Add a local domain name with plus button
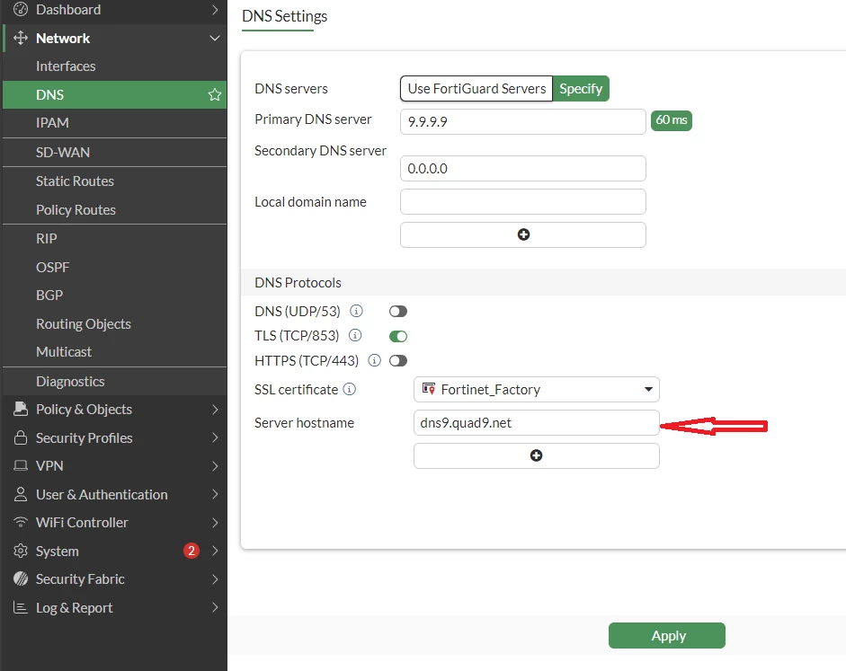 [x=523, y=235]
